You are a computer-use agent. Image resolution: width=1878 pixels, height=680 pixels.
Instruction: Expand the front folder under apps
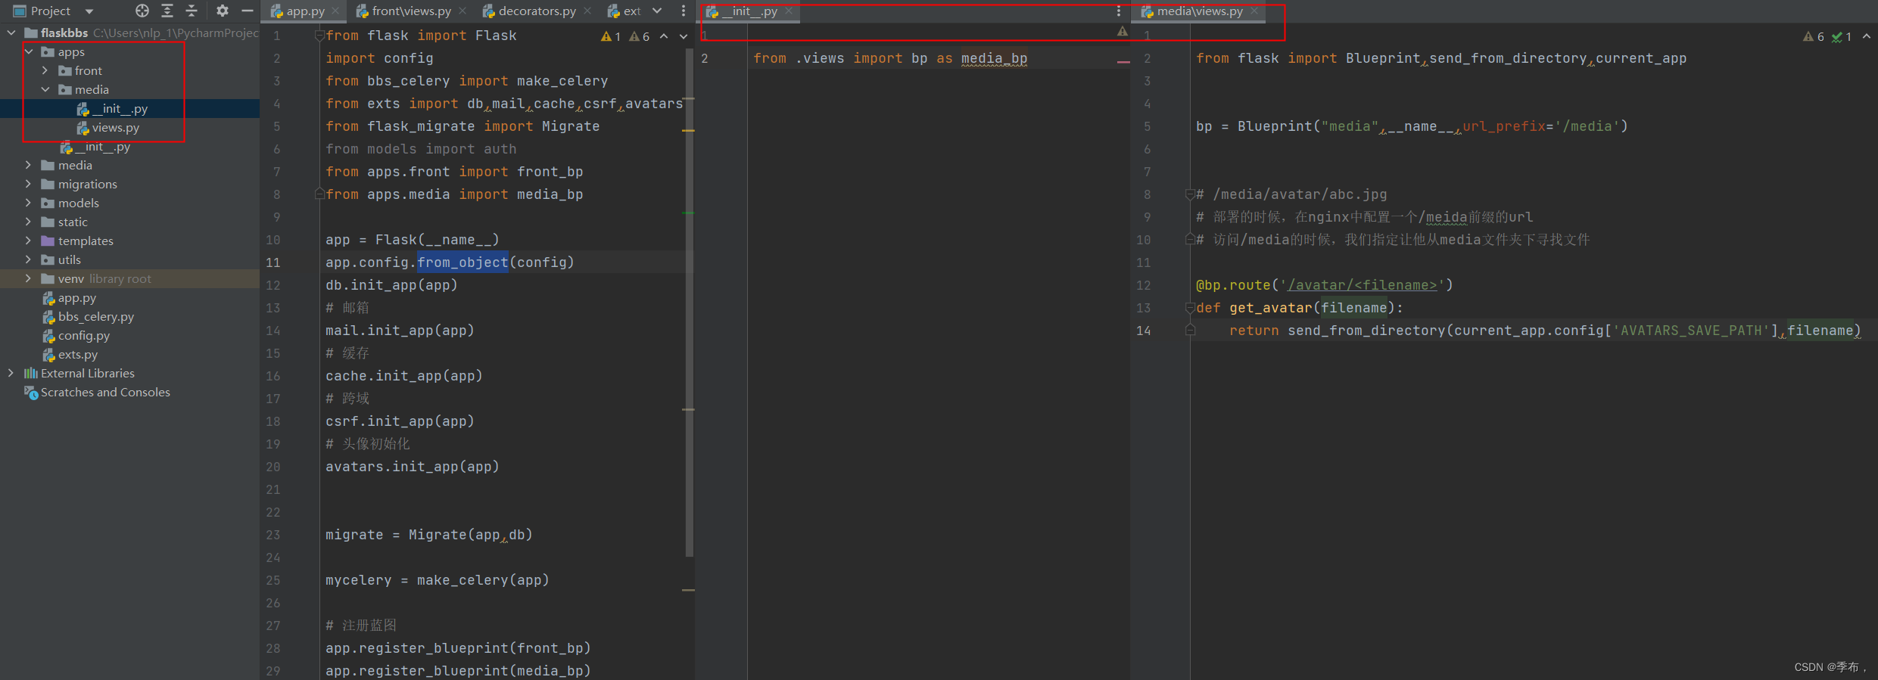[45, 70]
